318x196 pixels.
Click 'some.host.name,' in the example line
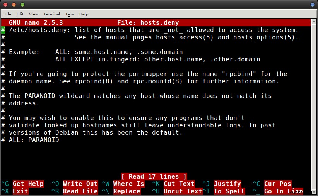point(103,52)
